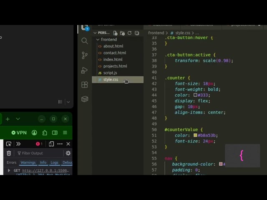
Task: Click the transform: scale(0.98) line
Action: 204,60
